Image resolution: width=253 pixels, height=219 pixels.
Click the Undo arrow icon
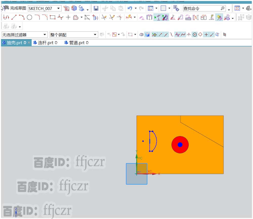[x=130, y=8]
